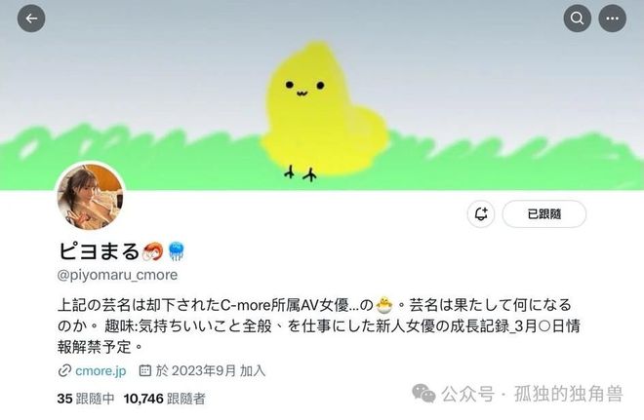View the 35 跟隨中 following list
This screenshot has width=644, height=420.
86,399
